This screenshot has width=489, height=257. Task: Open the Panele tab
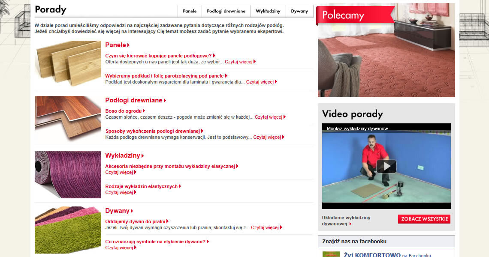tap(190, 11)
